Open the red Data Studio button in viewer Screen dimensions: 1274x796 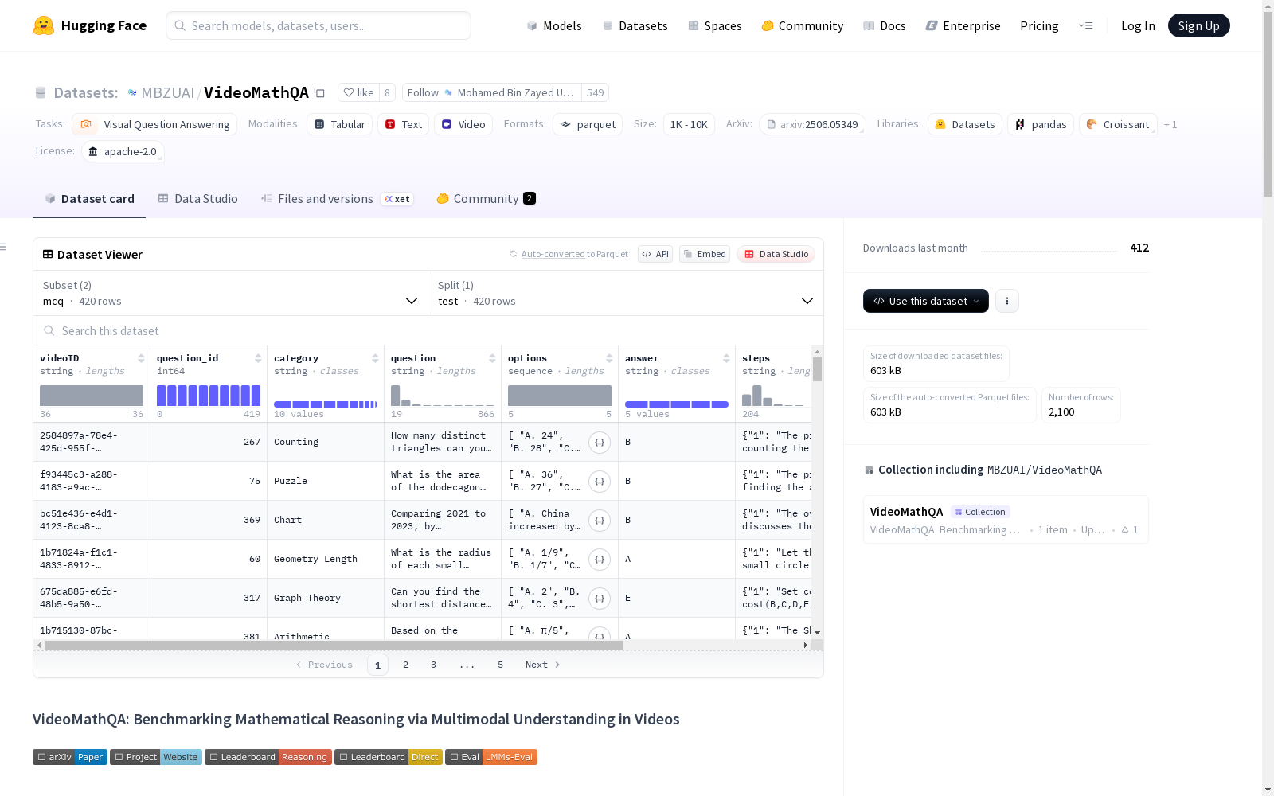[776, 254]
